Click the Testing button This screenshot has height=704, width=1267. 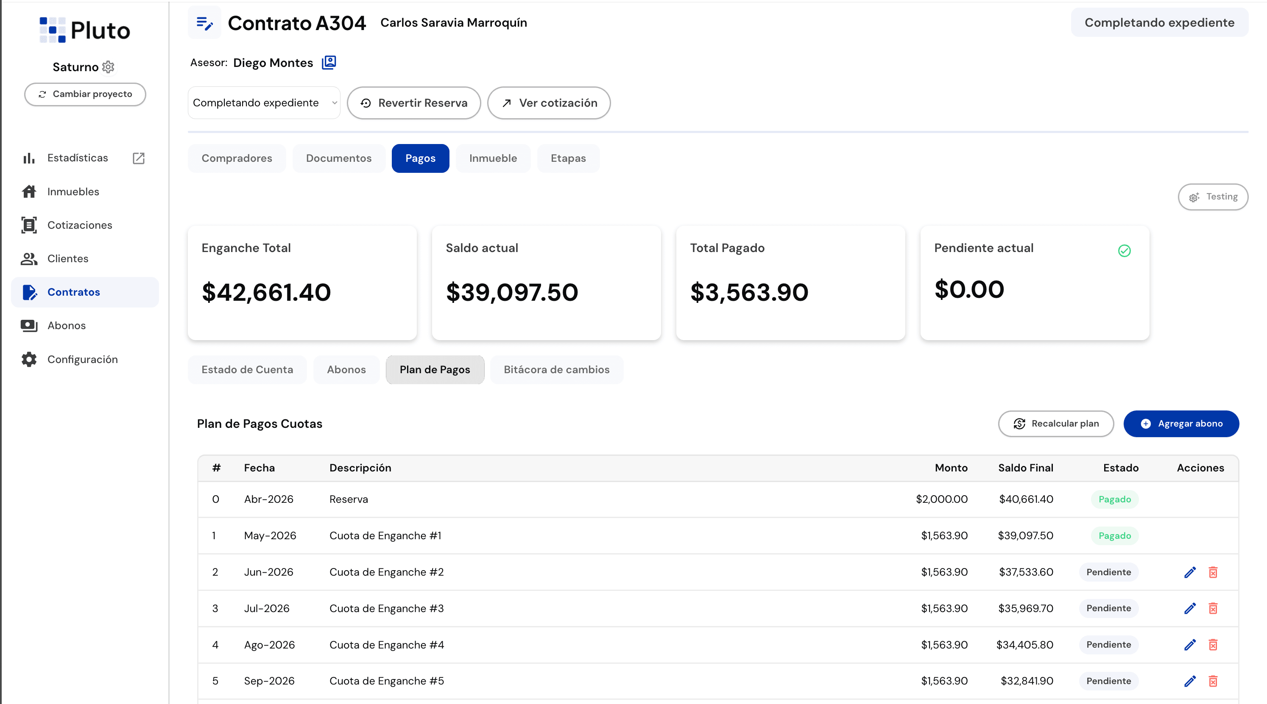click(1213, 197)
